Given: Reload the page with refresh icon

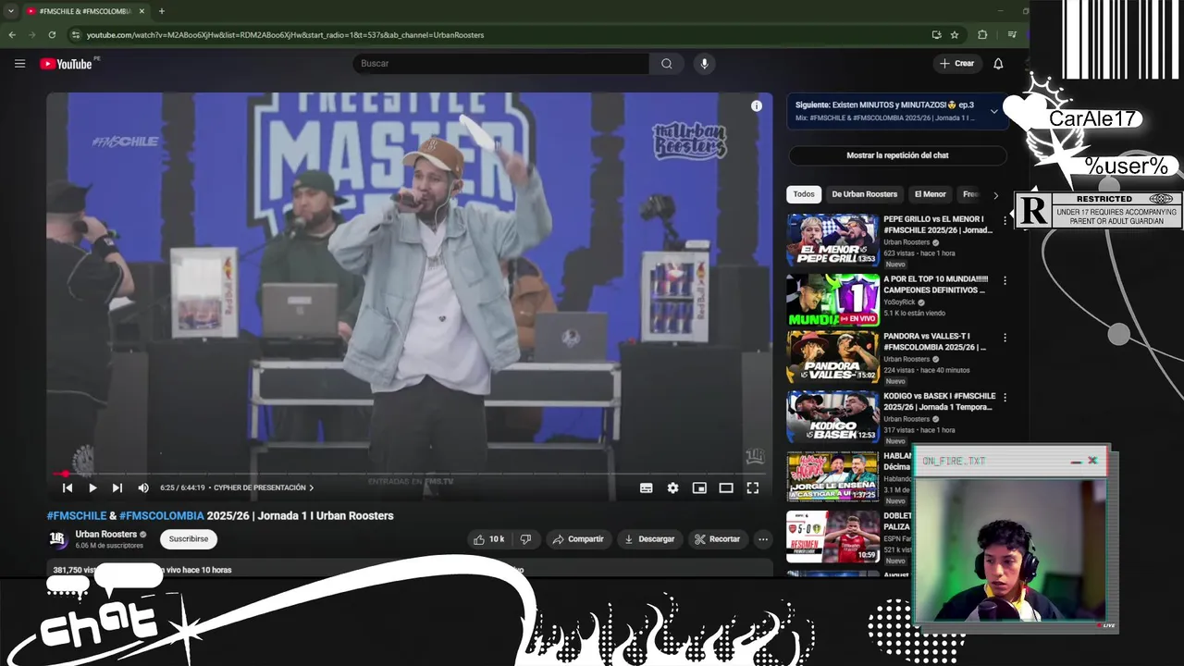Looking at the screenshot, I should tap(52, 35).
